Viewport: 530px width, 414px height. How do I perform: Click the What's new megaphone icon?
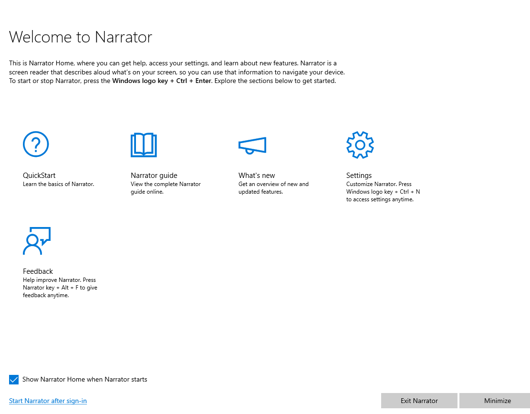[252, 145]
